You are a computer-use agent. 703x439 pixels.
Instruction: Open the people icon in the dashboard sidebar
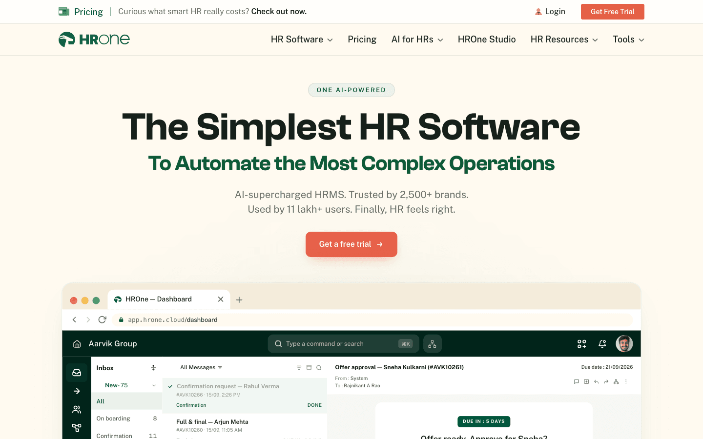[x=77, y=410]
